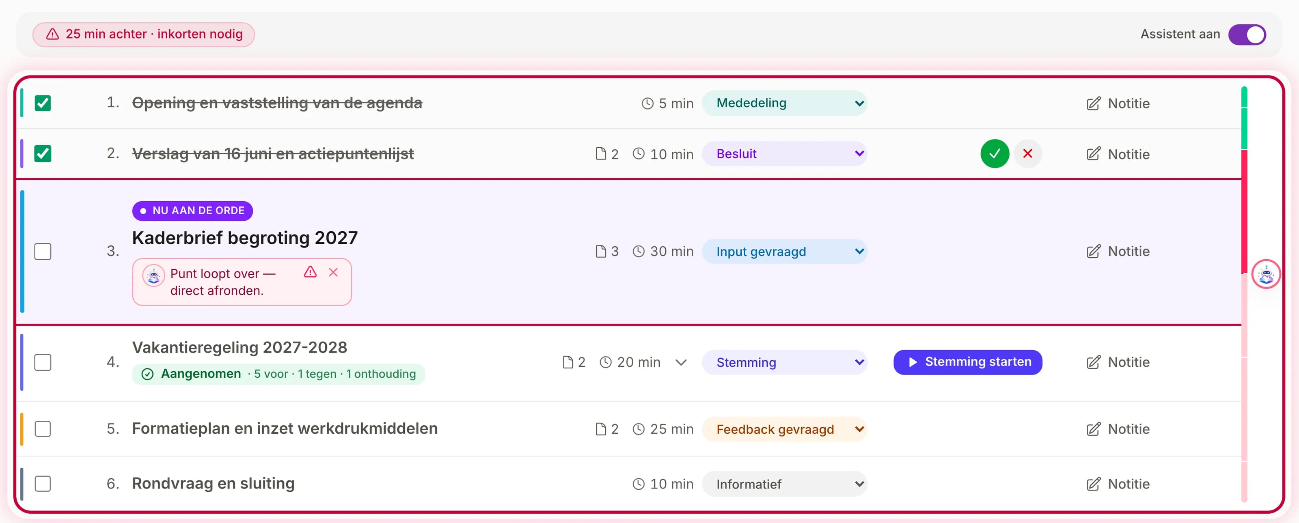This screenshot has width=1299, height=523.
Task: Open the Informatief type dropdown
Action: pos(784,484)
